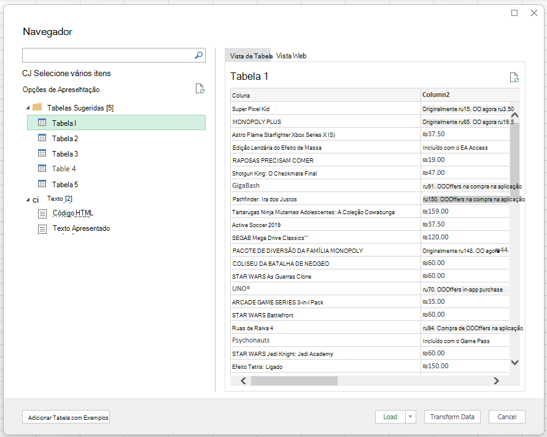Click the search magnifier icon

pyautogui.click(x=198, y=55)
